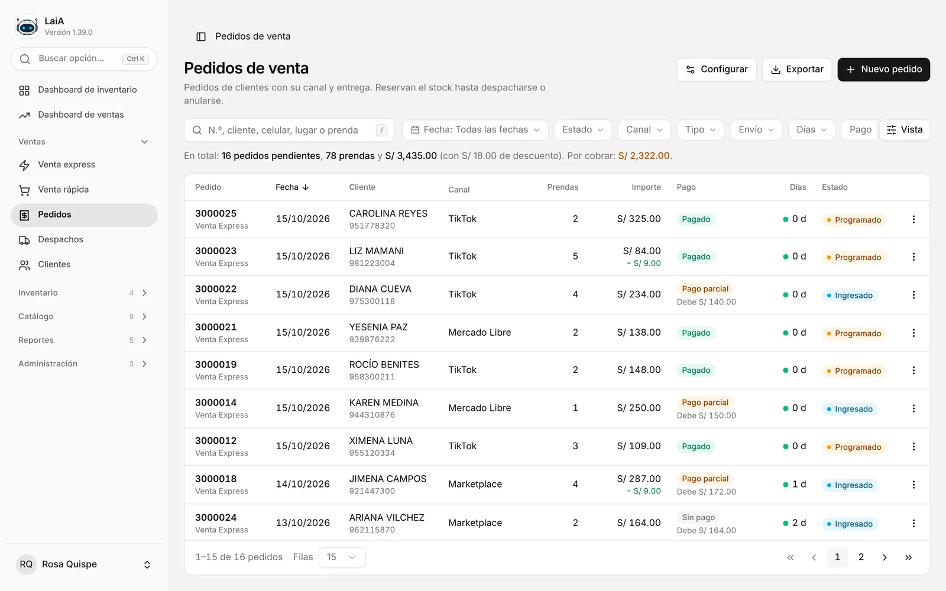Open row actions for order 3000023
The image size is (946, 591).
(913, 257)
